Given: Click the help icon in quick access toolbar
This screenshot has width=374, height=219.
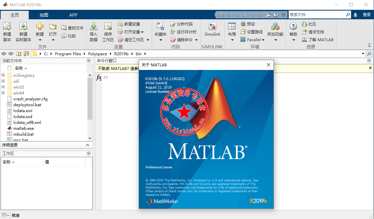Looking at the screenshot, I should coord(276,15).
